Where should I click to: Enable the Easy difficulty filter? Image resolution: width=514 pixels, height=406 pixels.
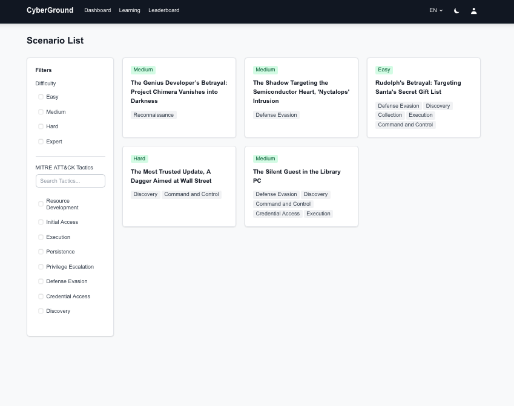tap(41, 97)
